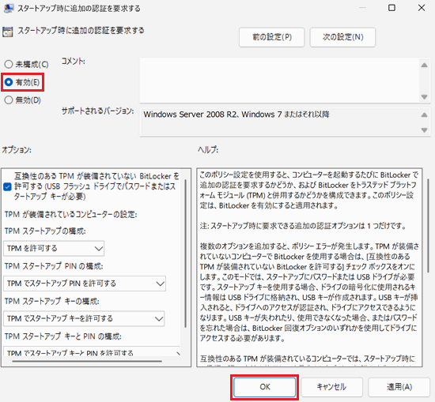435x402 pixels.
Task: Close the dialog window
Action: (x=422, y=8)
